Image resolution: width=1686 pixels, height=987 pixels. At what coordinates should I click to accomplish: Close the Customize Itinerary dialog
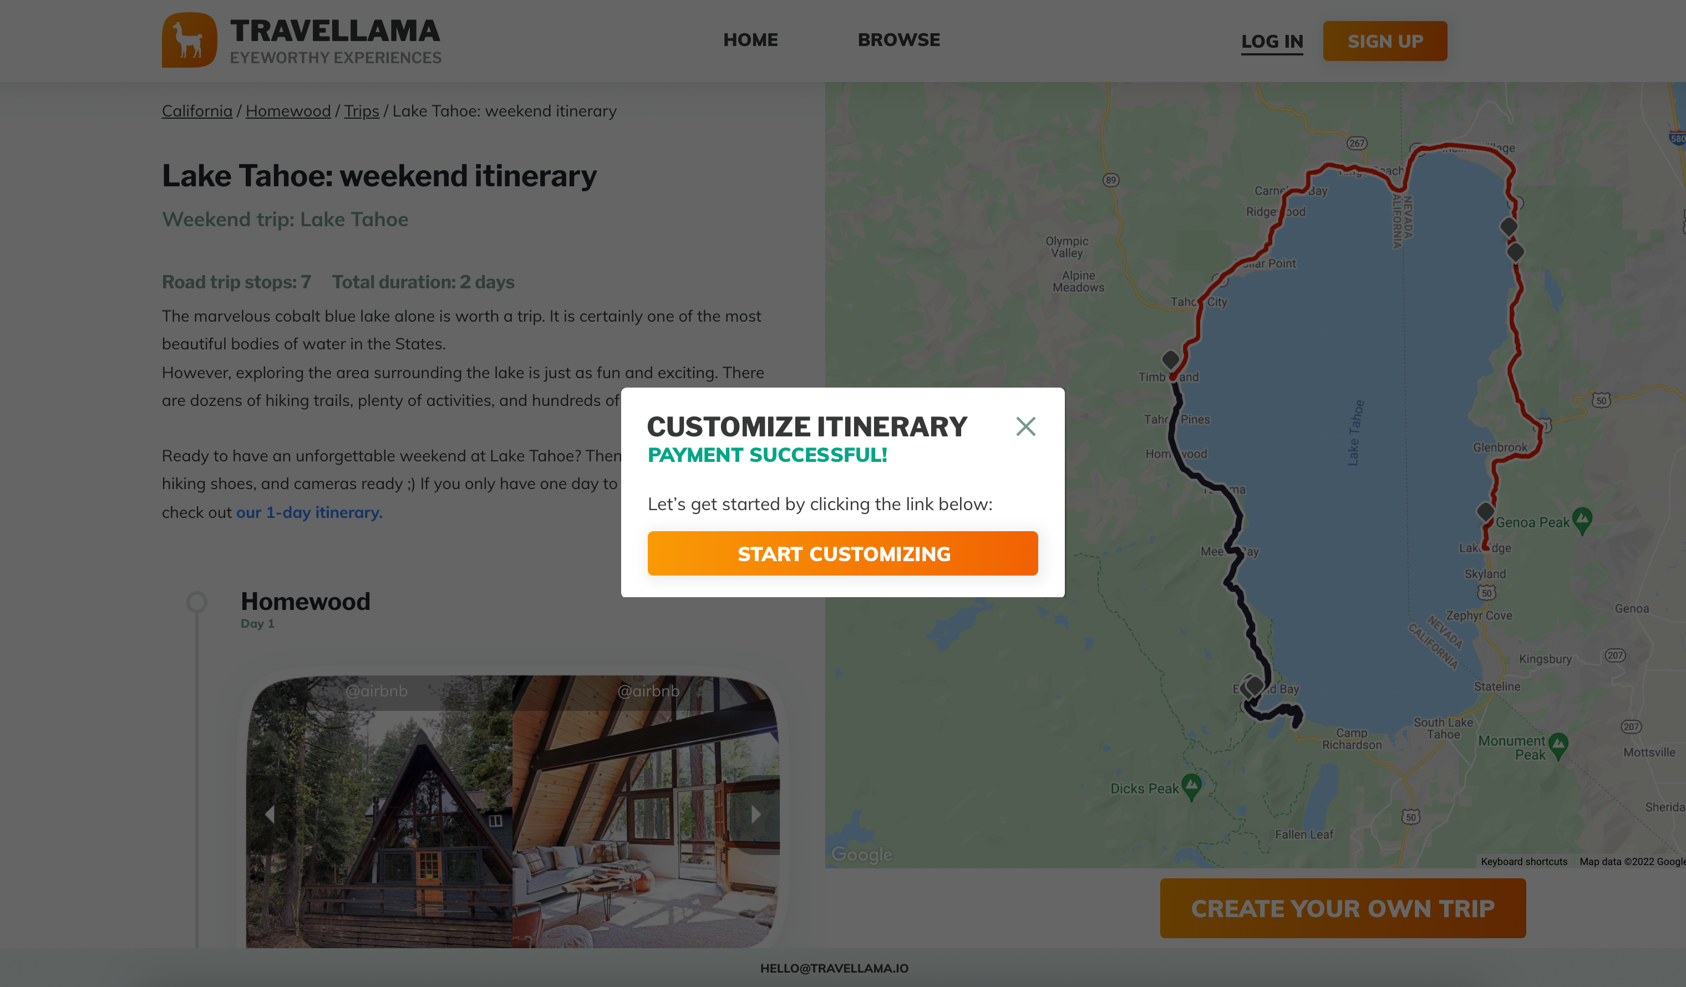click(x=1025, y=426)
